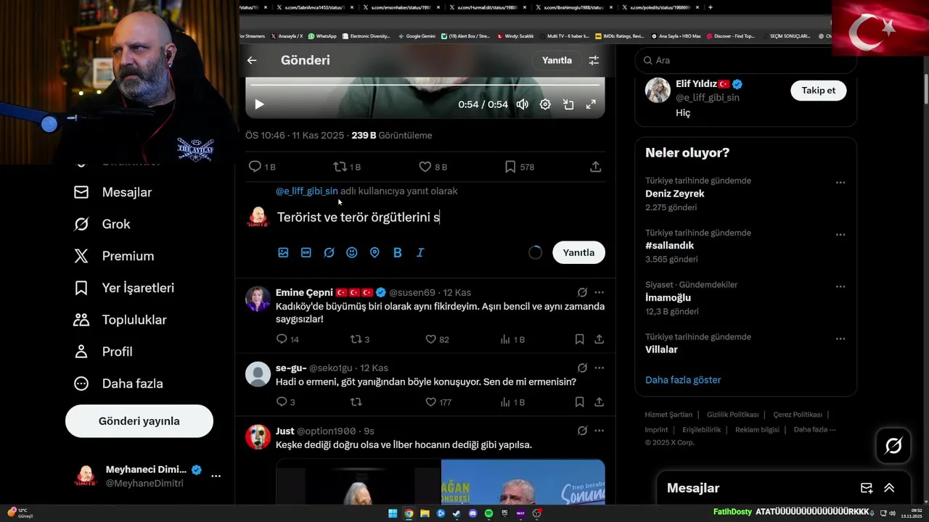929x522 pixels.
Task: Open options for Villalar trend
Action: (x=840, y=339)
